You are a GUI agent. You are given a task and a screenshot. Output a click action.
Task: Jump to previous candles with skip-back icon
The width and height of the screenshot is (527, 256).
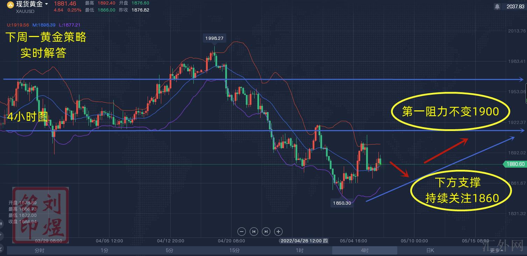pyautogui.click(x=254, y=231)
